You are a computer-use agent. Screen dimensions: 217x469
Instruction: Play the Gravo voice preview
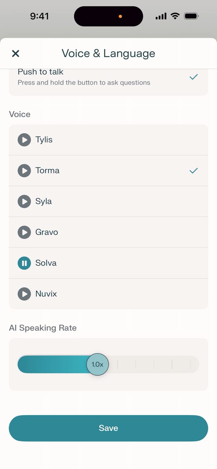[x=24, y=232]
